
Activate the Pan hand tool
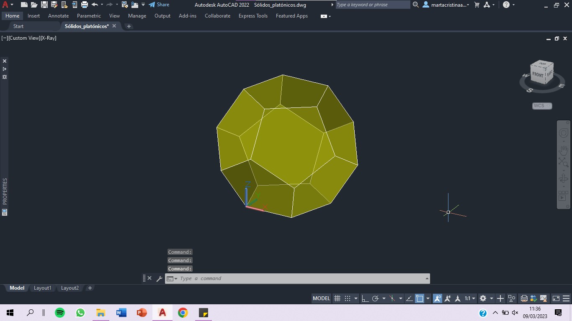click(564, 150)
